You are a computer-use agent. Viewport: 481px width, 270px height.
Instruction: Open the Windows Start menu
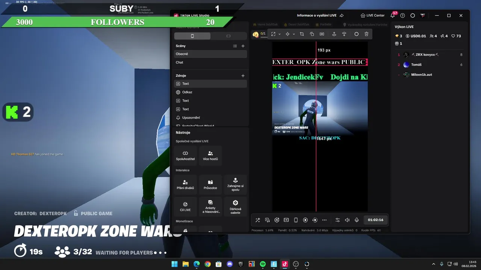(174, 264)
